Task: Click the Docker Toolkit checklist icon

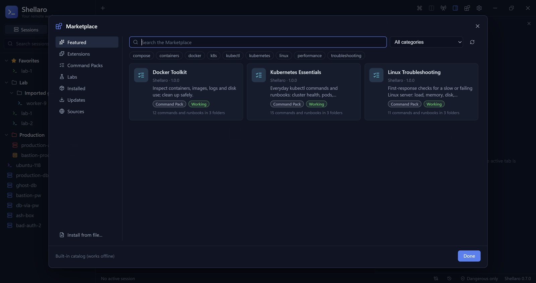Action: [x=141, y=75]
